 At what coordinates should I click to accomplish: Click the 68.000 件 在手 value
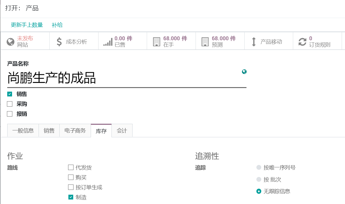point(175,38)
